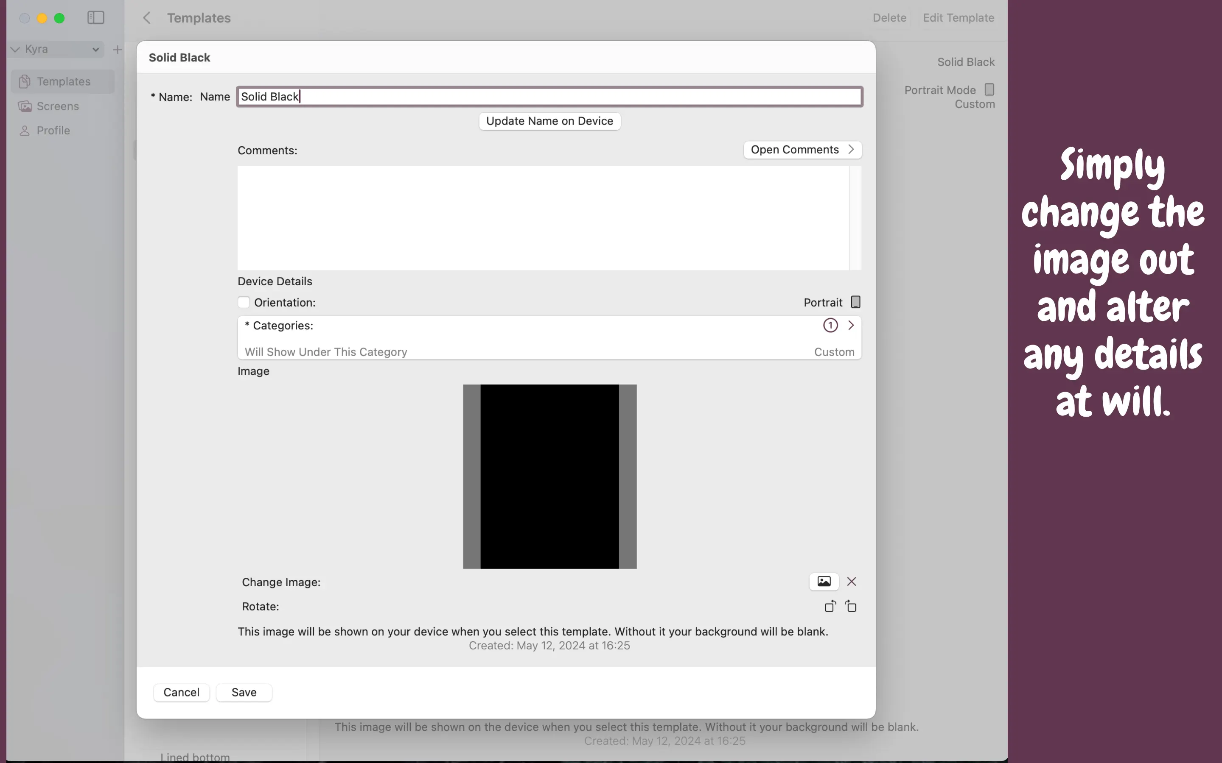The width and height of the screenshot is (1222, 763).
Task: Cancel the template editing dialog
Action: 181,692
